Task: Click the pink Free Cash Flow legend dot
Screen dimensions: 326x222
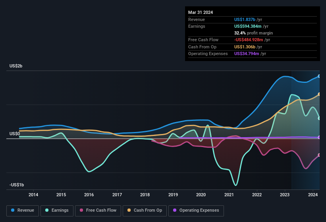Action: (81, 211)
